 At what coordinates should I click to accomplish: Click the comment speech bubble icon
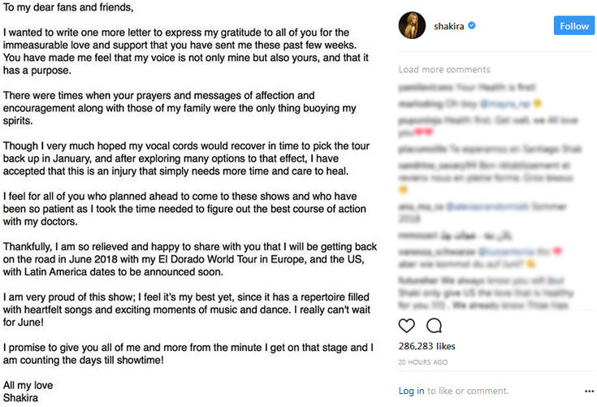coord(434,326)
